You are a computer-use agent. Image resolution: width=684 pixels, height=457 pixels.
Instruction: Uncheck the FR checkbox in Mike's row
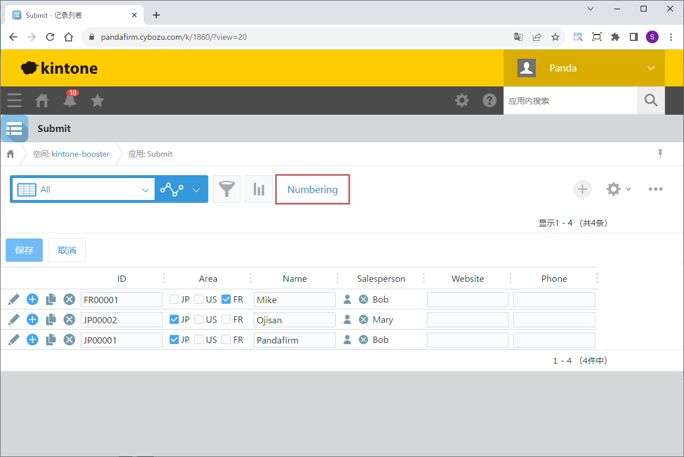point(226,299)
